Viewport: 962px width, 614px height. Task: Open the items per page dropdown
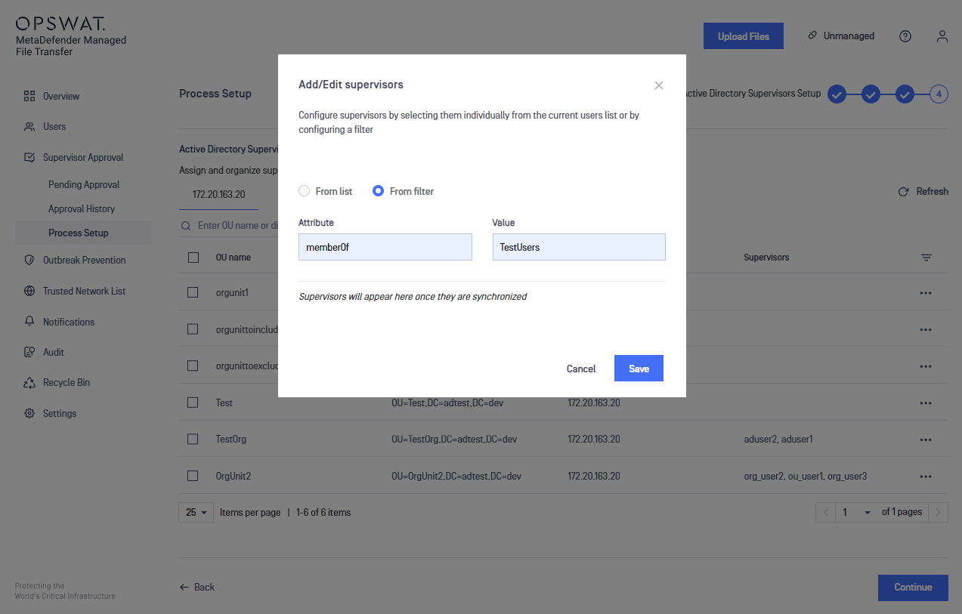tap(196, 512)
